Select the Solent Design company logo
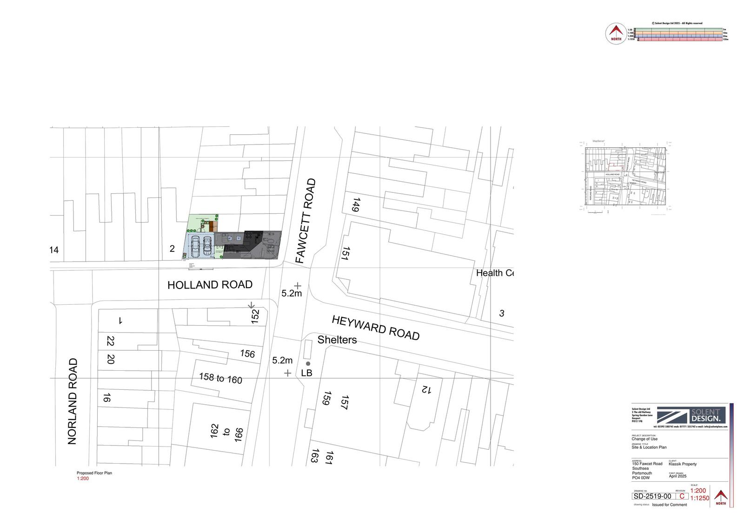This screenshot has height=525, width=744. [x=691, y=416]
